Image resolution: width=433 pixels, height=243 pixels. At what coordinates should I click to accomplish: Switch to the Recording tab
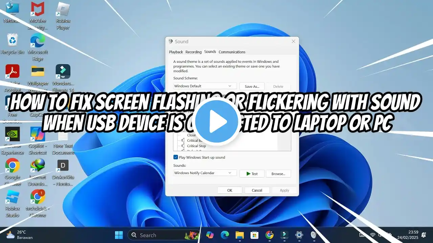(x=193, y=52)
